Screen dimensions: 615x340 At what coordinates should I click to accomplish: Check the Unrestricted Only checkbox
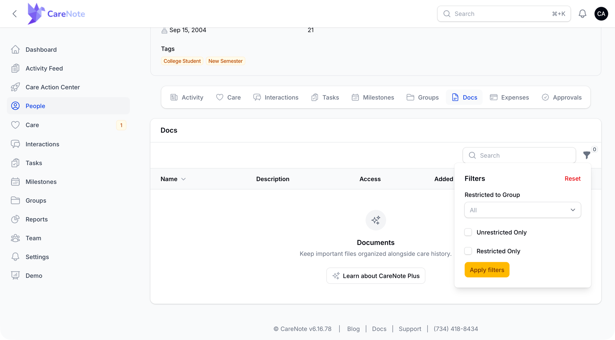click(468, 232)
